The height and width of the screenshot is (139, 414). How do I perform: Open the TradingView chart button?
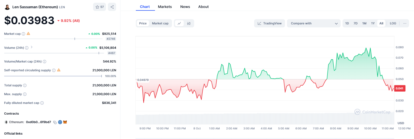[x=270, y=23]
